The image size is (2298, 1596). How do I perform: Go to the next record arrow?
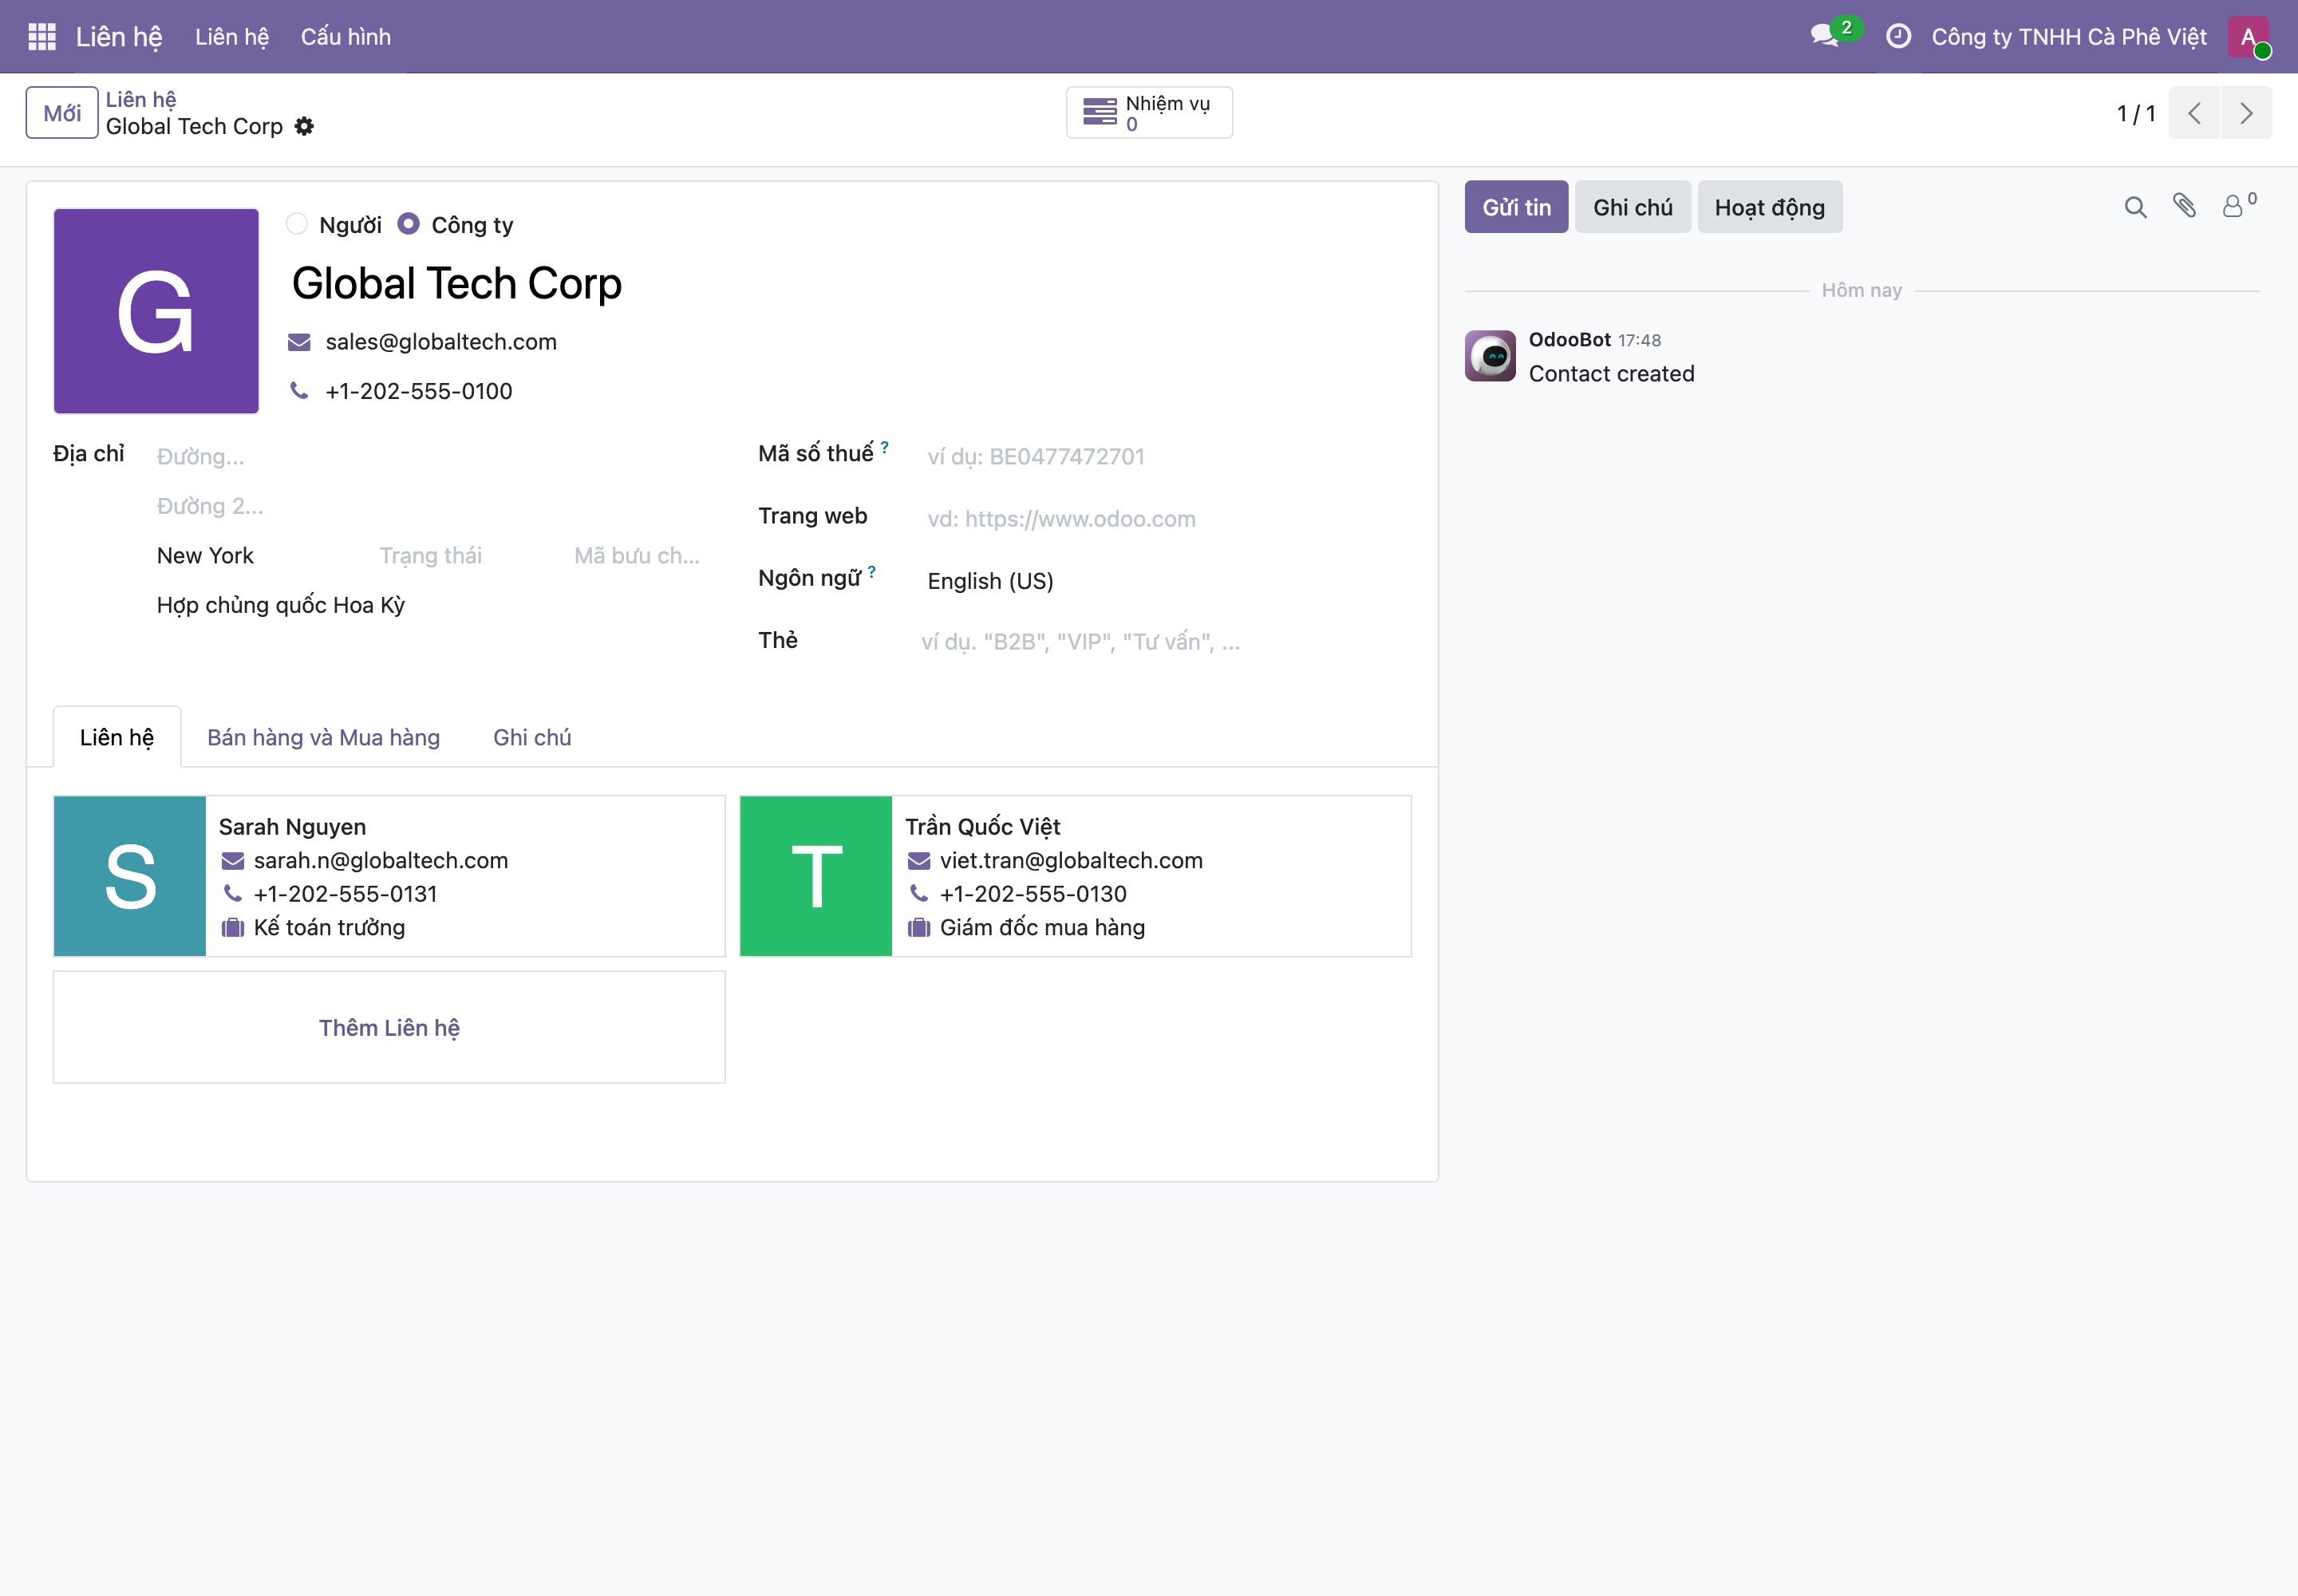click(2246, 113)
